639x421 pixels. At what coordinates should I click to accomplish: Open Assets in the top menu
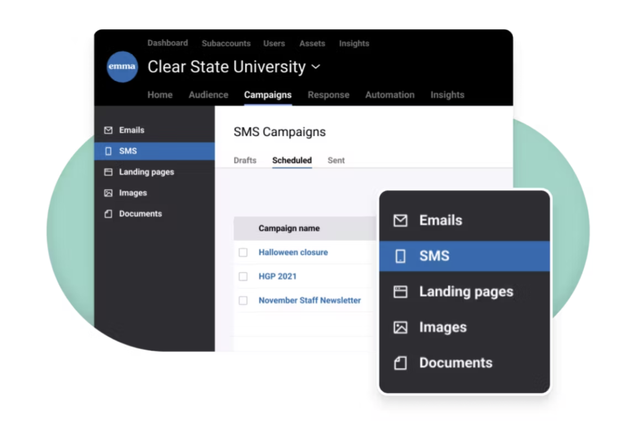coord(312,44)
